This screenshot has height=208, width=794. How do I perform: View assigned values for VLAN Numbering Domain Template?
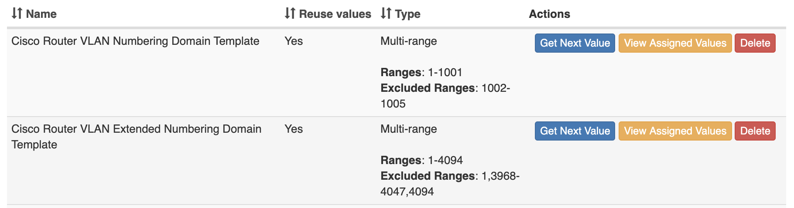[675, 43]
